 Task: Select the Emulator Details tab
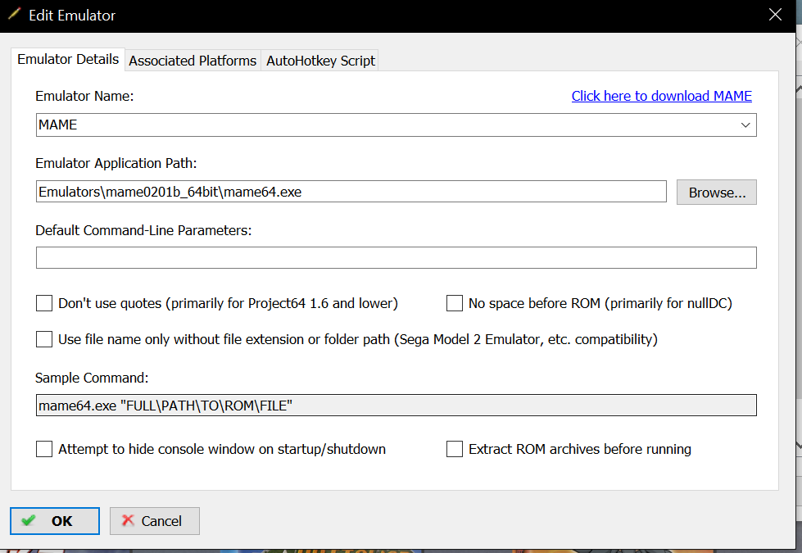(x=68, y=59)
